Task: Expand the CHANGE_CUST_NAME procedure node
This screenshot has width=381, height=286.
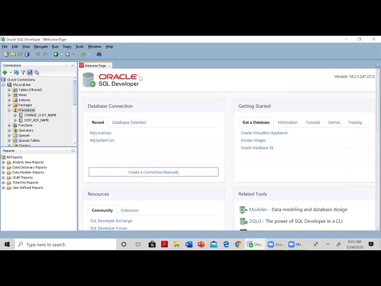Action: pyautogui.click(x=15, y=115)
